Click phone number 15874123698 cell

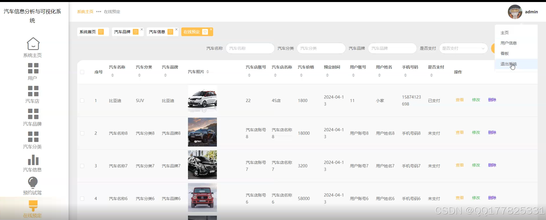click(x=411, y=101)
